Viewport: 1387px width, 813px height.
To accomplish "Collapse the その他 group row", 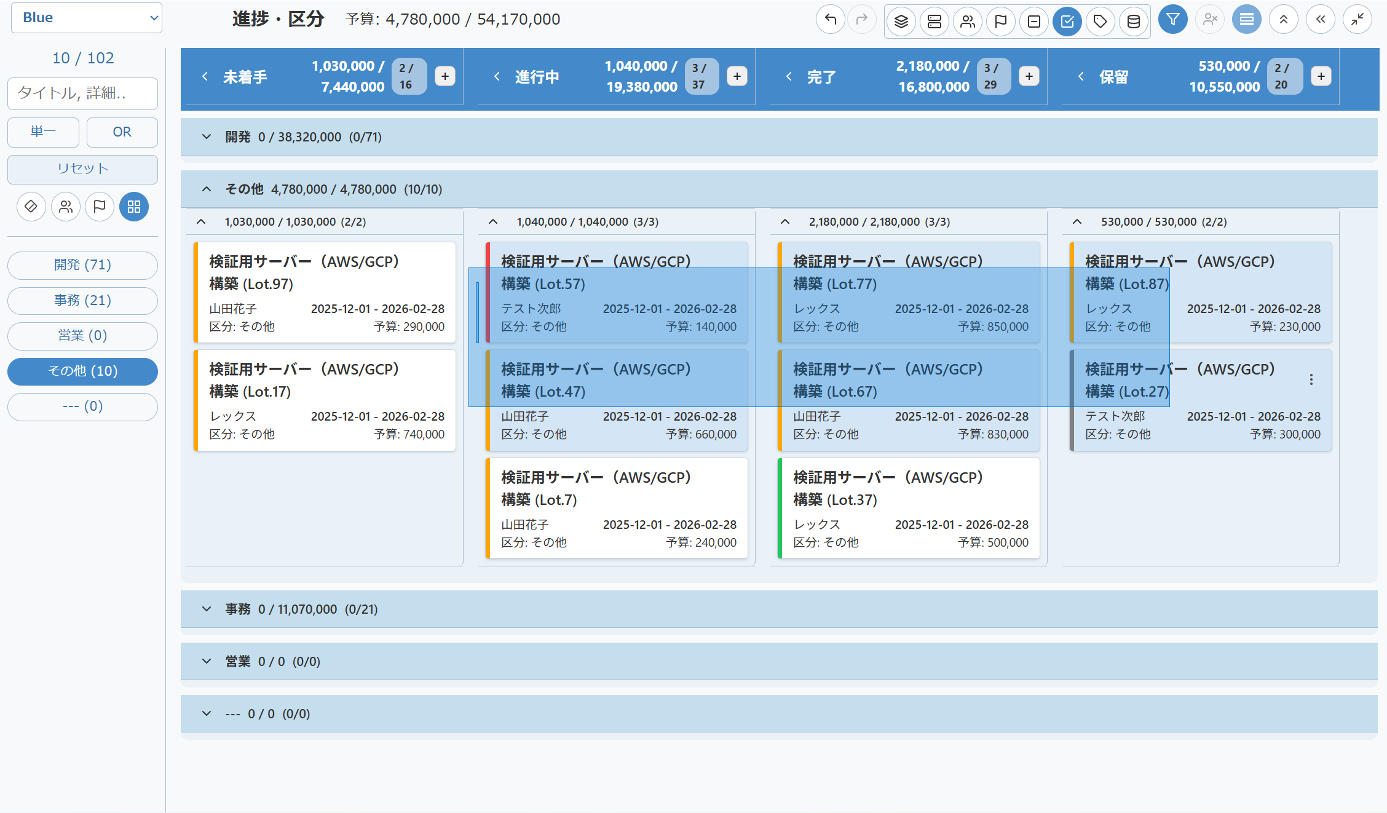I will pyautogui.click(x=207, y=189).
